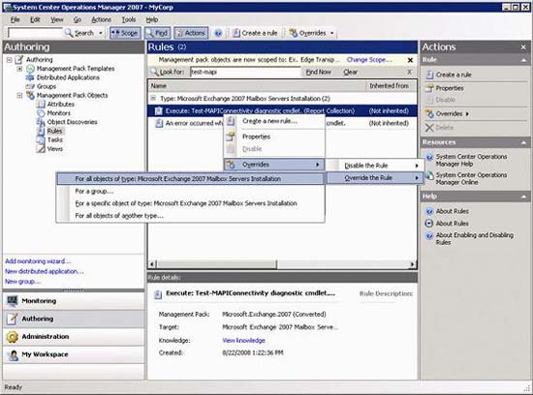
Task: Select the Monitors icon in tree
Action: click(x=41, y=113)
